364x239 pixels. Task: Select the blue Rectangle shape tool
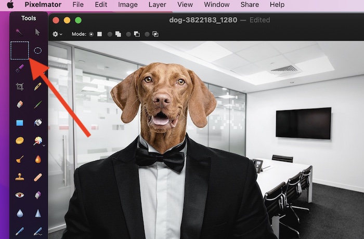20,123
